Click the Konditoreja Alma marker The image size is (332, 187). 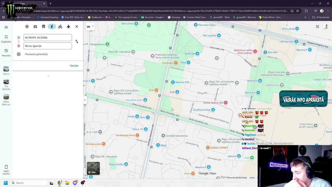pyautogui.click(x=137, y=135)
